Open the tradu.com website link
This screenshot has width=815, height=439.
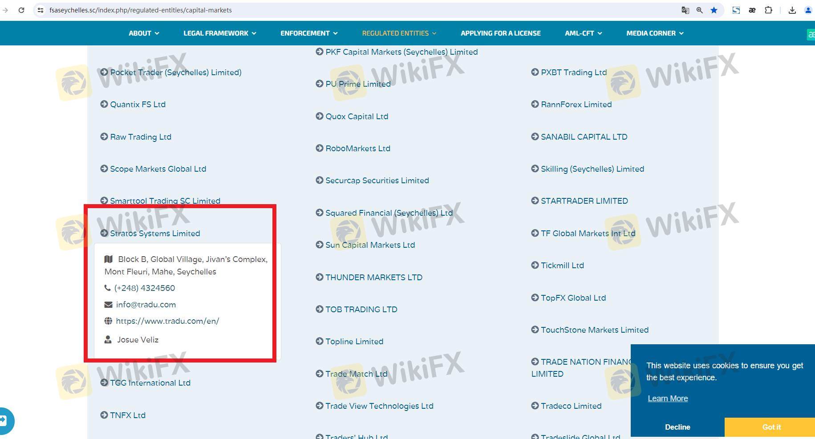pos(167,321)
